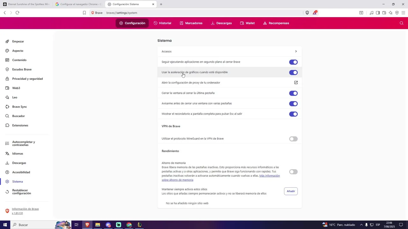Viewport: 408px width, 229px height.
Task: Expand the Accesos row chevron
Action: [x=296, y=52]
